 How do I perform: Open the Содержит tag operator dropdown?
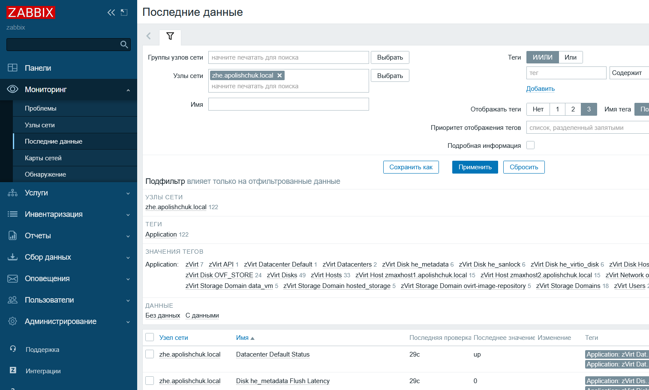(x=629, y=73)
